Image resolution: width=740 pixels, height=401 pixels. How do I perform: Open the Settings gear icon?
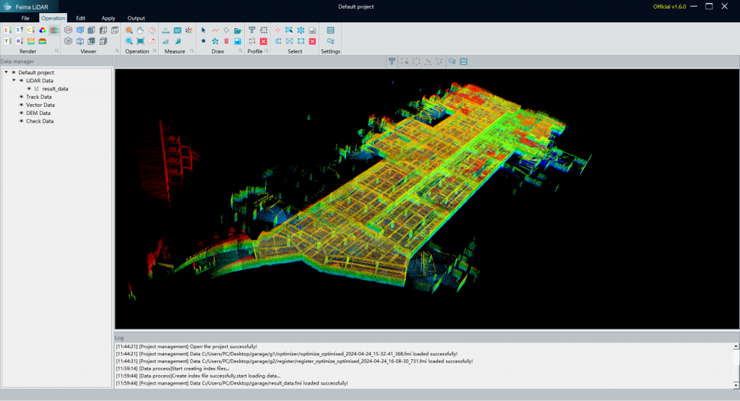tap(330, 41)
